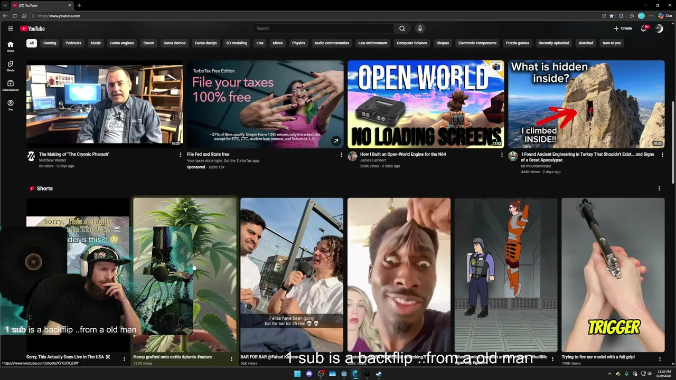Play the Open World No Loading Screens thumbnail
Image resolution: width=676 pixels, height=380 pixels.
coord(426,104)
